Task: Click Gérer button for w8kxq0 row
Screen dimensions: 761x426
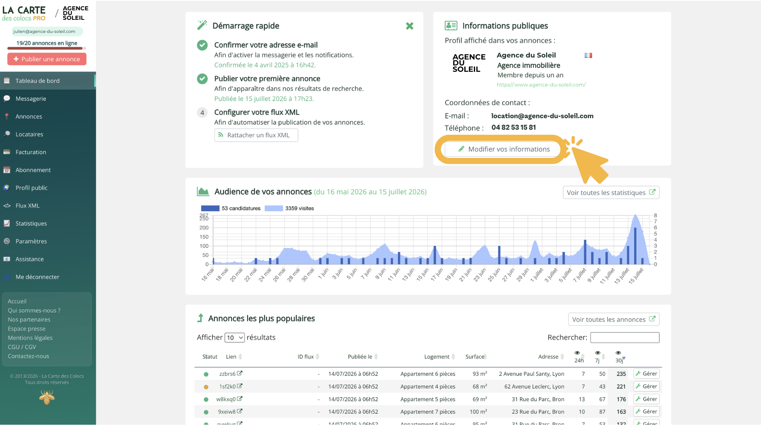Action: click(x=646, y=399)
